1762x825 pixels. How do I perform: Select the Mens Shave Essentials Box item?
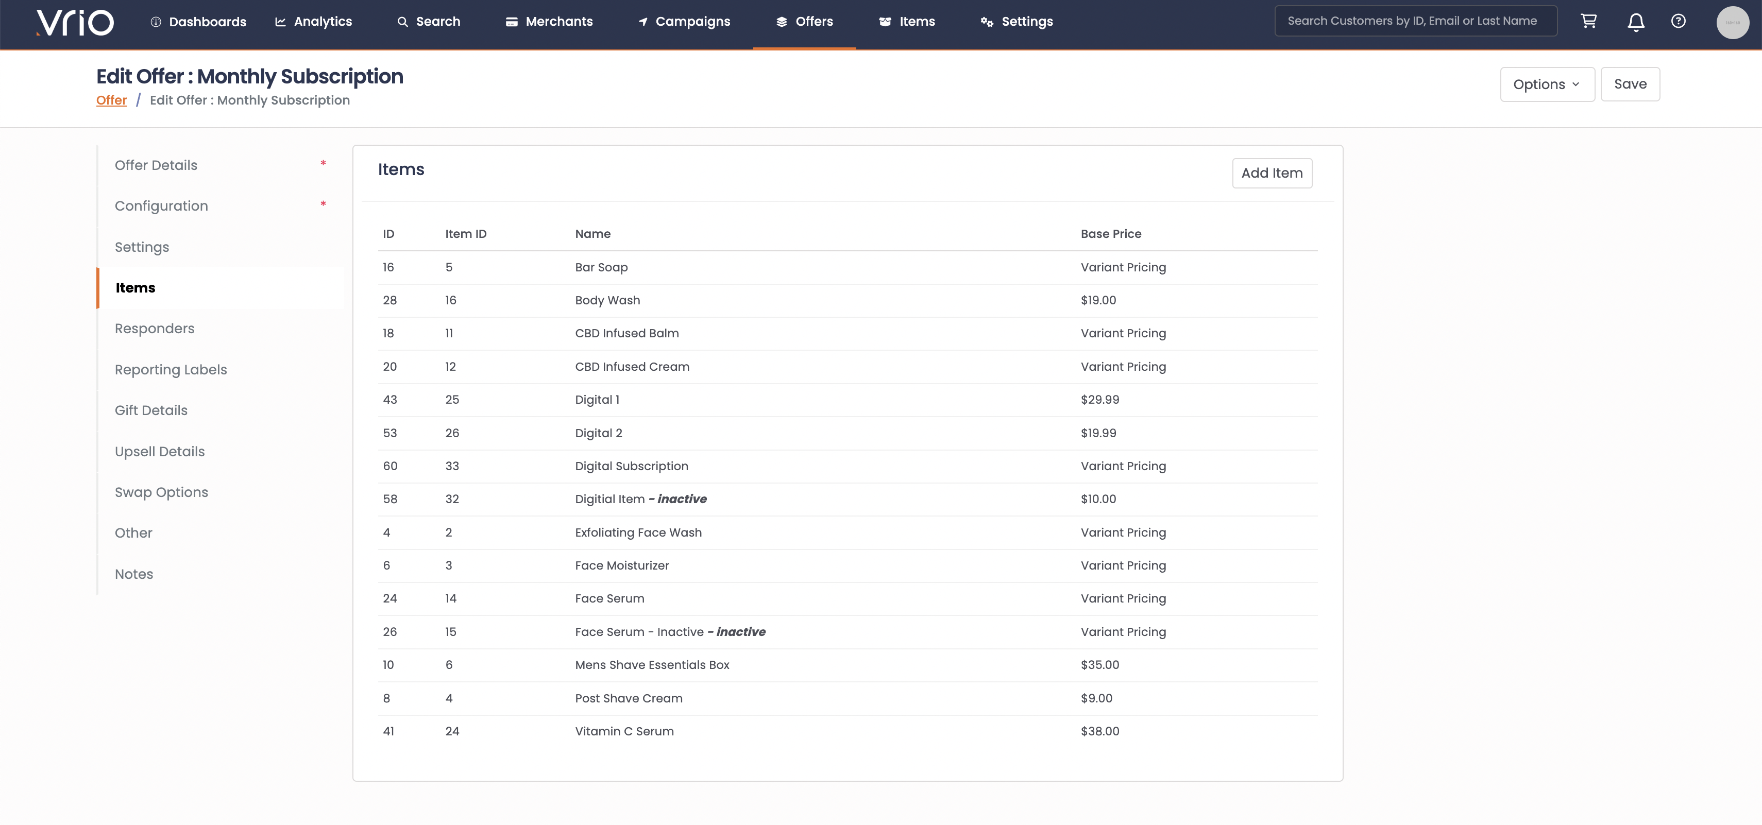point(848,665)
